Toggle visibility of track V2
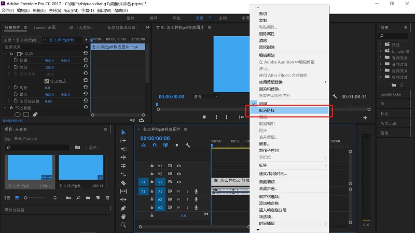 coord(179,174)
